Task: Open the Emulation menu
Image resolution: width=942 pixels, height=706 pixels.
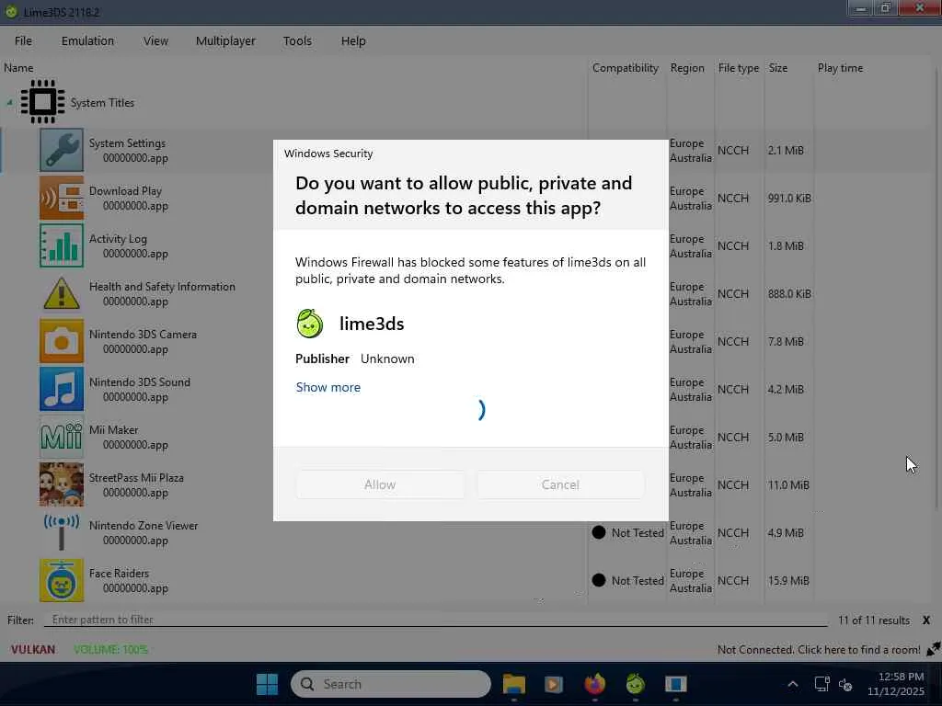Action: 87,40
